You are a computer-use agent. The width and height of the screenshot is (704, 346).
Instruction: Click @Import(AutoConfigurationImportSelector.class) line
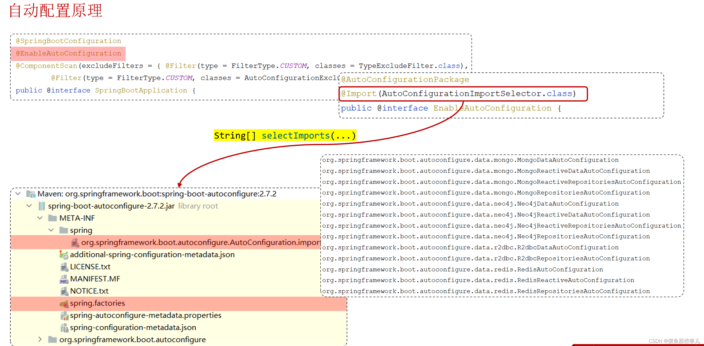click(x=459, y=94)
